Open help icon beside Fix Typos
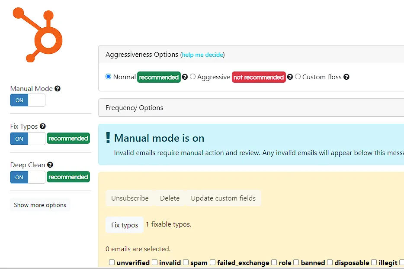The width and height of the screenshot is (404, 269). point(43,126)
